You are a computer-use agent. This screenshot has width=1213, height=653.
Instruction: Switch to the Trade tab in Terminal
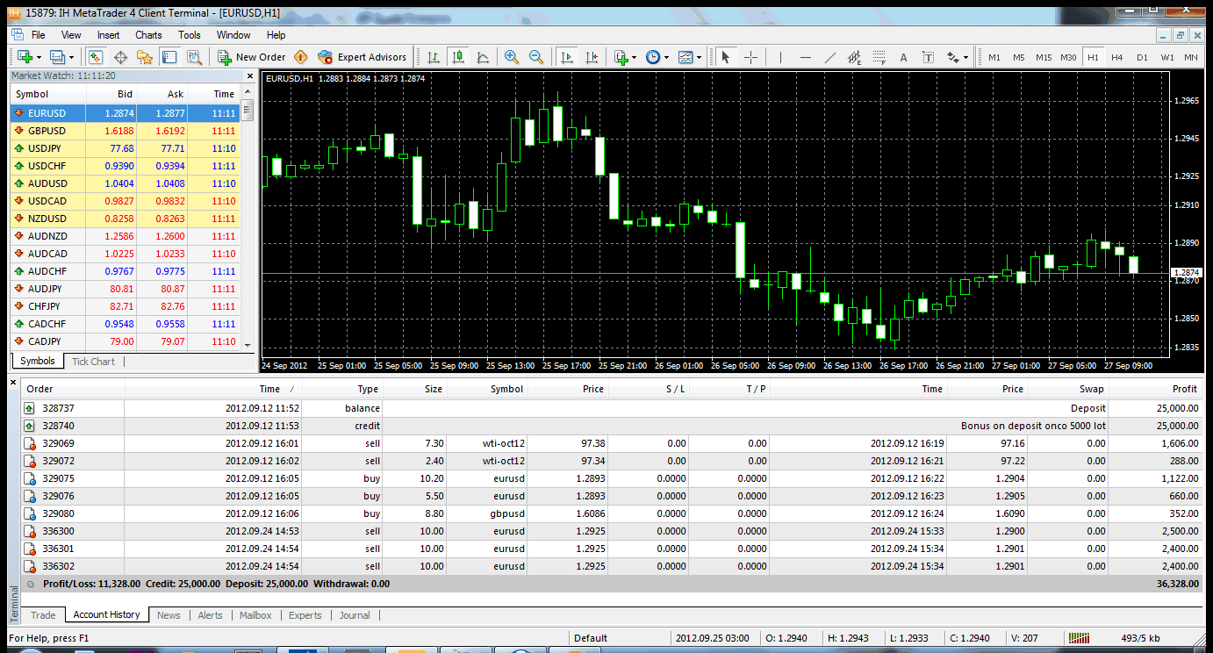tap(43, 615)
